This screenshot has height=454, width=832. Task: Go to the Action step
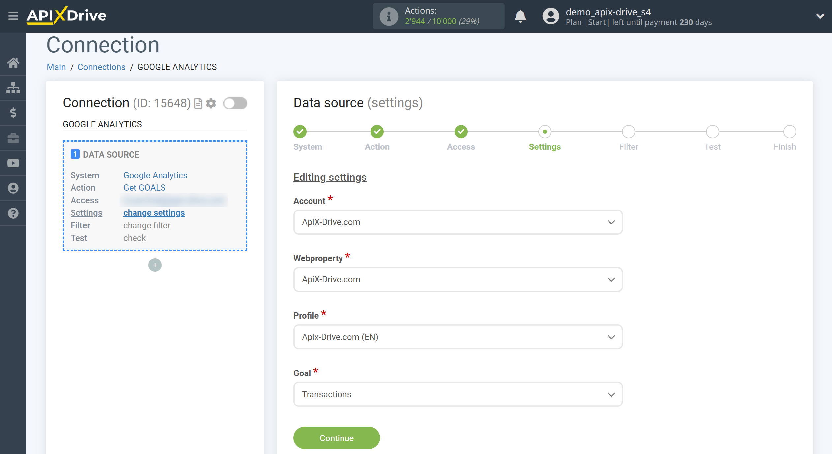[377, 132]
